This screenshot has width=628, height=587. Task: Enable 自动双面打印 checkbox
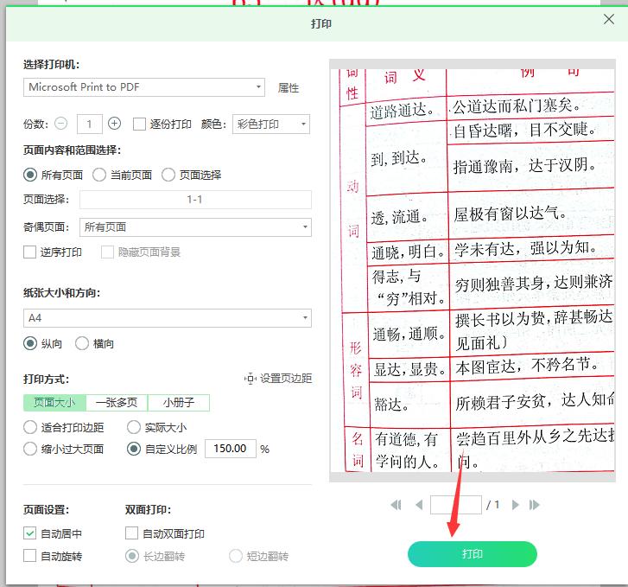[x=131, y=533]
